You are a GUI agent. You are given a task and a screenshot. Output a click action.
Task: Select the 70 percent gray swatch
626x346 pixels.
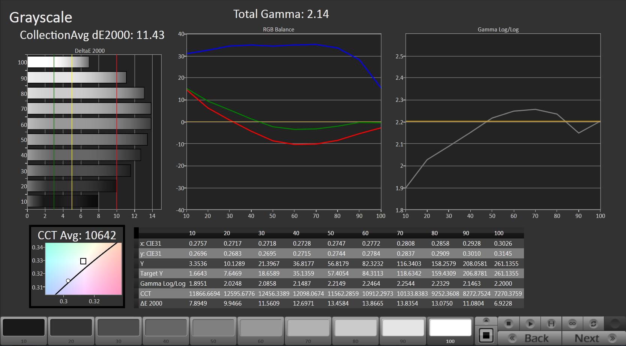[x=308, y=331]
